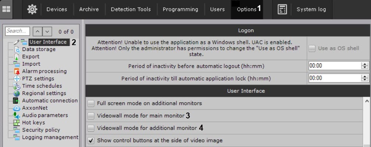Switch to the Programming tab

(180, 10)
